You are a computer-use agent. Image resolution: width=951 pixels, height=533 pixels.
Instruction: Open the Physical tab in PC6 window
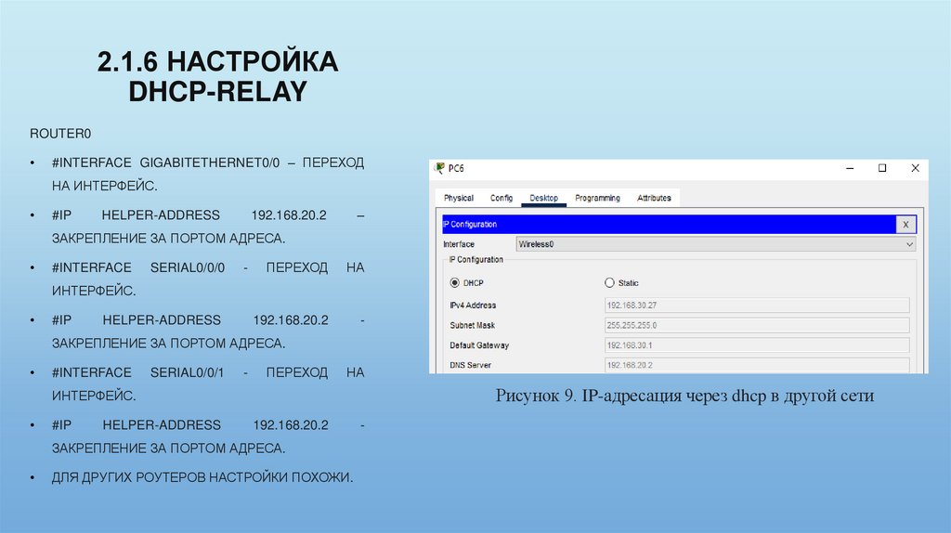[x=459, y=199]
